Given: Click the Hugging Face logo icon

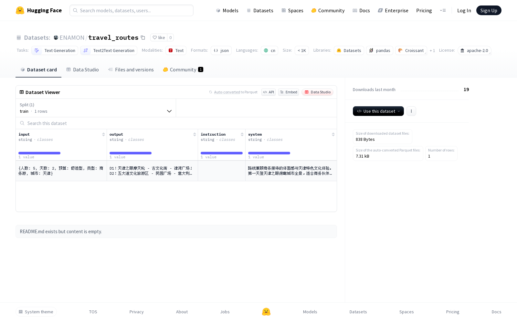Looking at the screenshot, I should point(20,10).
